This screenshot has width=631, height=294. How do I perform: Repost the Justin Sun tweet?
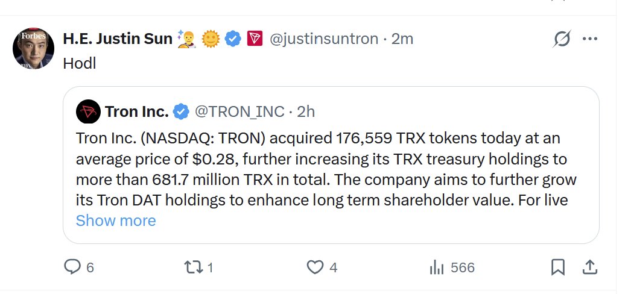(x=193, y=267)
